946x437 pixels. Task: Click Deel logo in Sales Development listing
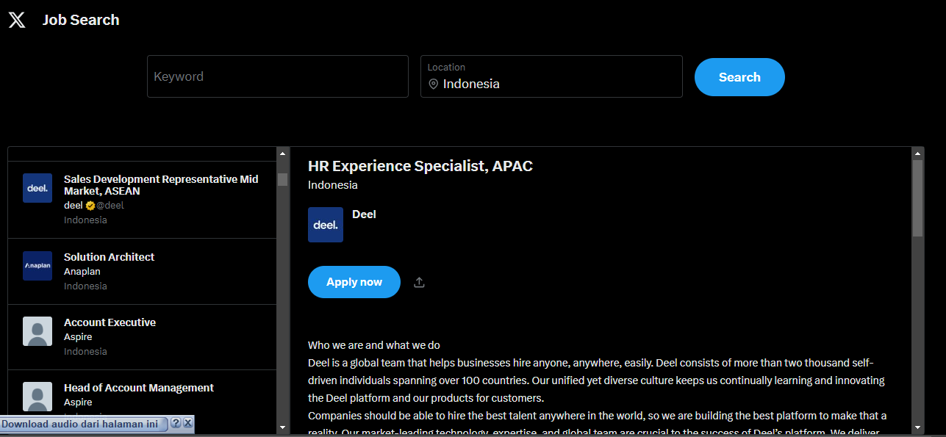(x=37, y=188)
